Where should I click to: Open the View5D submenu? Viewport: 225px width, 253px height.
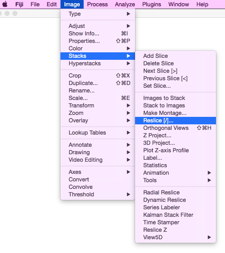[176, 237]
